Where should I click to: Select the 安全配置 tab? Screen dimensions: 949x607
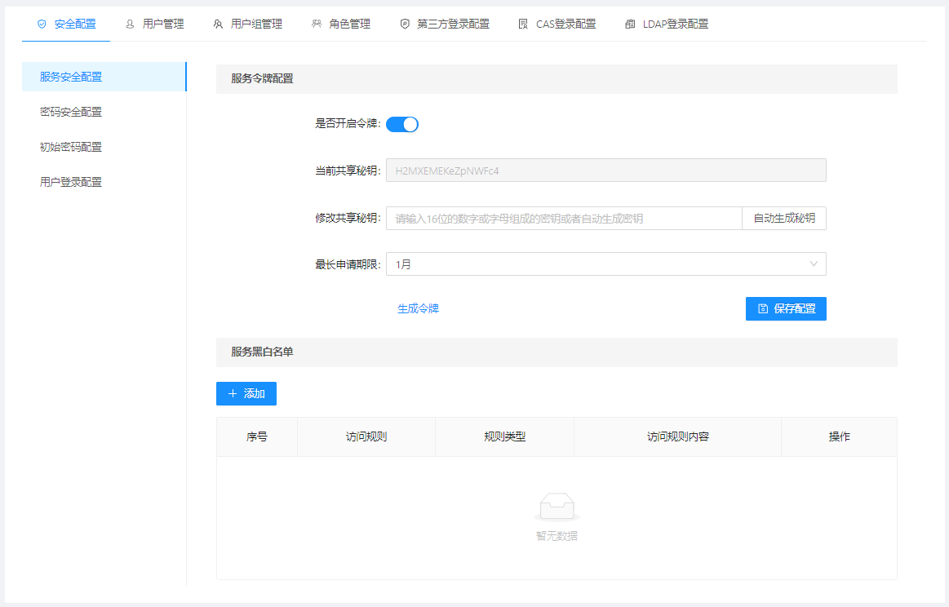click(67, 24)
